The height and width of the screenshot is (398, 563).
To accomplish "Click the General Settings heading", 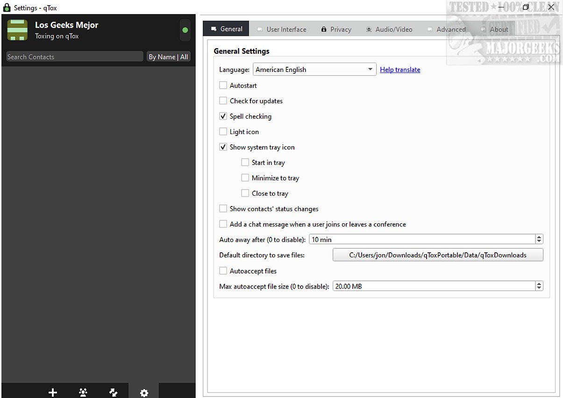I will [x=242, y=51].
